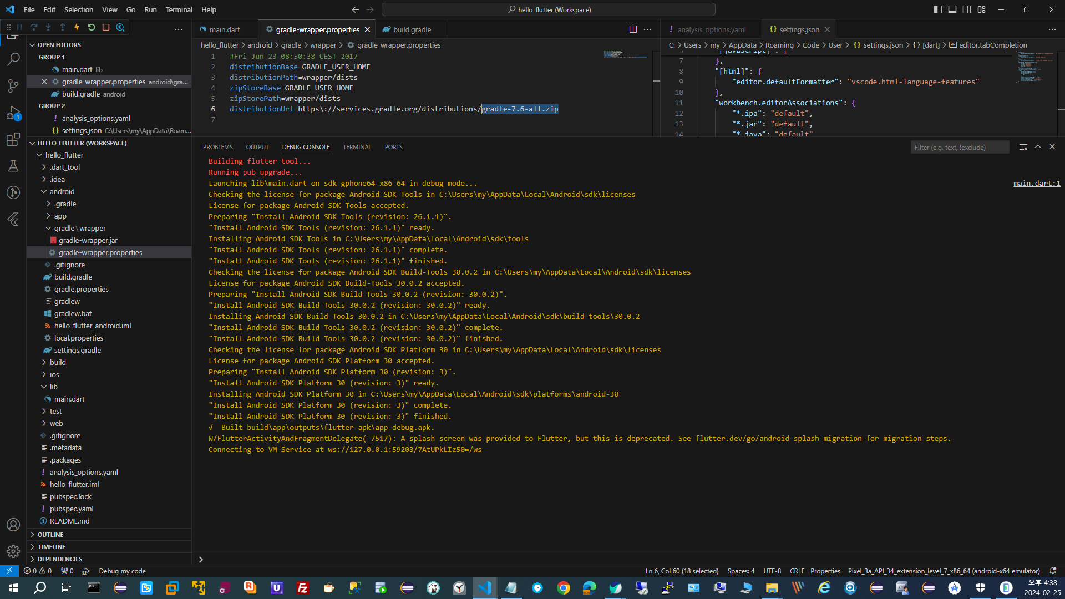Split the editor right
The height and width of the screenshot is (599, 1065).
pos(633,29)
